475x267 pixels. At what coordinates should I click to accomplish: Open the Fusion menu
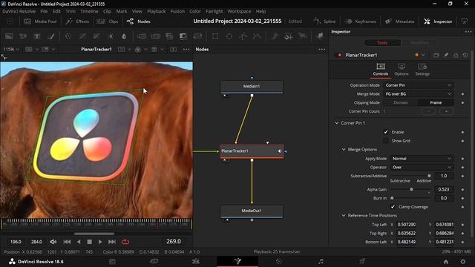177,11
